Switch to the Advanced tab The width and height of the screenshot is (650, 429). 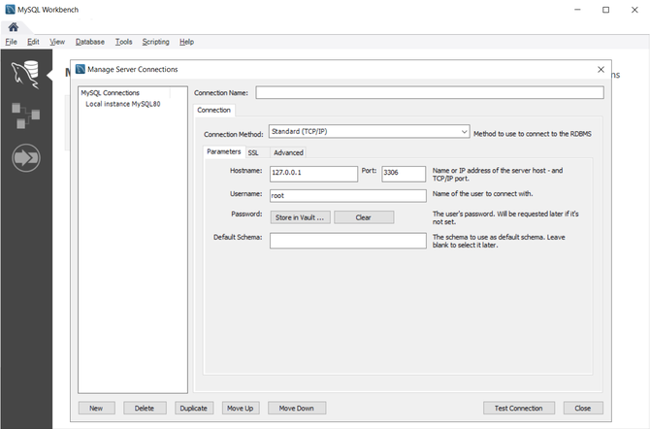point(288,152)
